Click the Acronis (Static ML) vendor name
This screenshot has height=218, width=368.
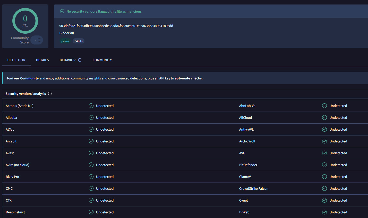tap(20, 106)
